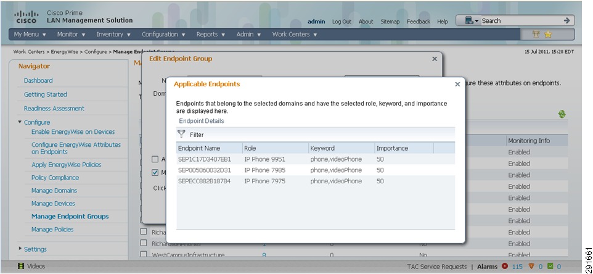Open Manage Endpoint Groups in Navigator

pos(70,217)
